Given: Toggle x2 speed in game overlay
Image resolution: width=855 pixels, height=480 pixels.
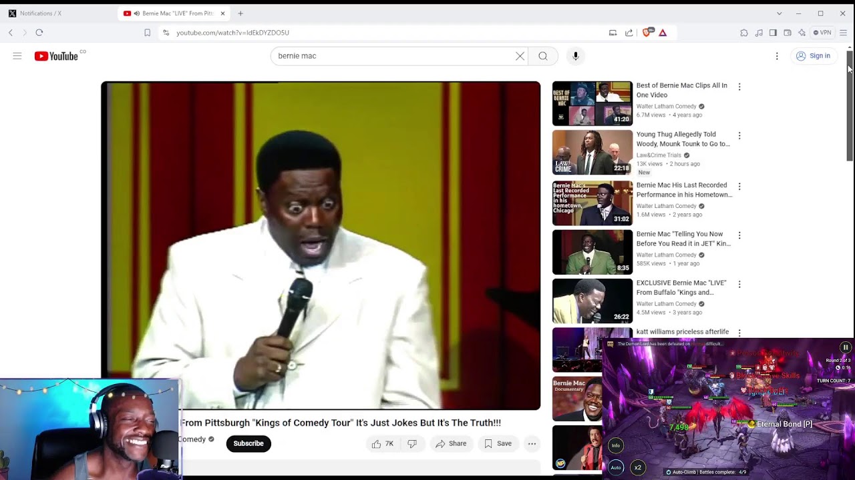Looking at the screenshot, I should point(638,467).
